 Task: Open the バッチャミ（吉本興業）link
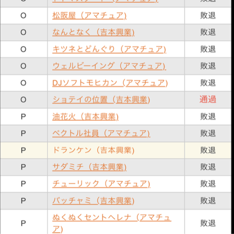click(x=93, y=201)
